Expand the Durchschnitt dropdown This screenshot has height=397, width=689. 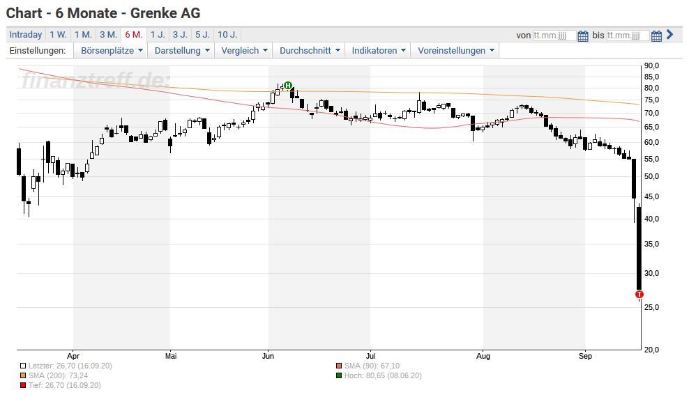[x=310, y=50]
